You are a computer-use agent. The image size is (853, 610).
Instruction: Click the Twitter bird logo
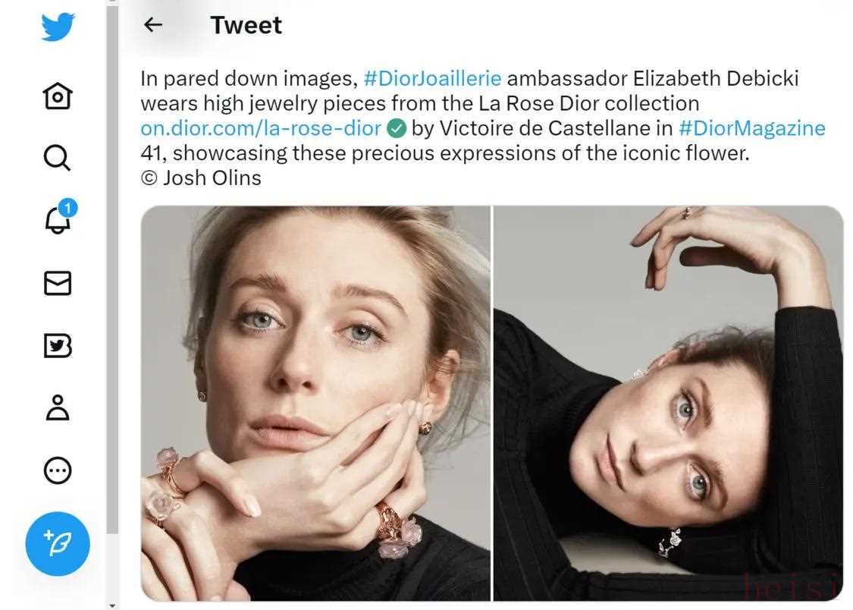[x=58, y=27]
